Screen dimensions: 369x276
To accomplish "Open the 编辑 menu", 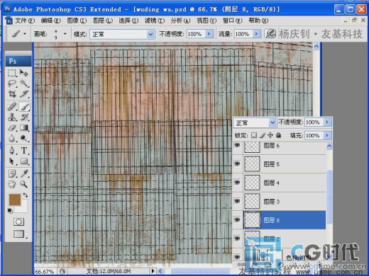I will 50,21.
